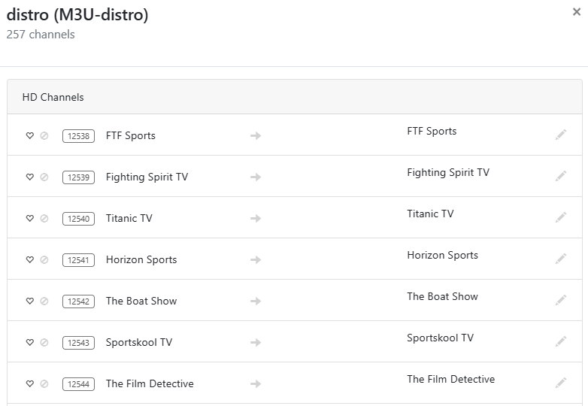
Task: Click mapping arrow for Horizon Sports
Action: point(256,260)
